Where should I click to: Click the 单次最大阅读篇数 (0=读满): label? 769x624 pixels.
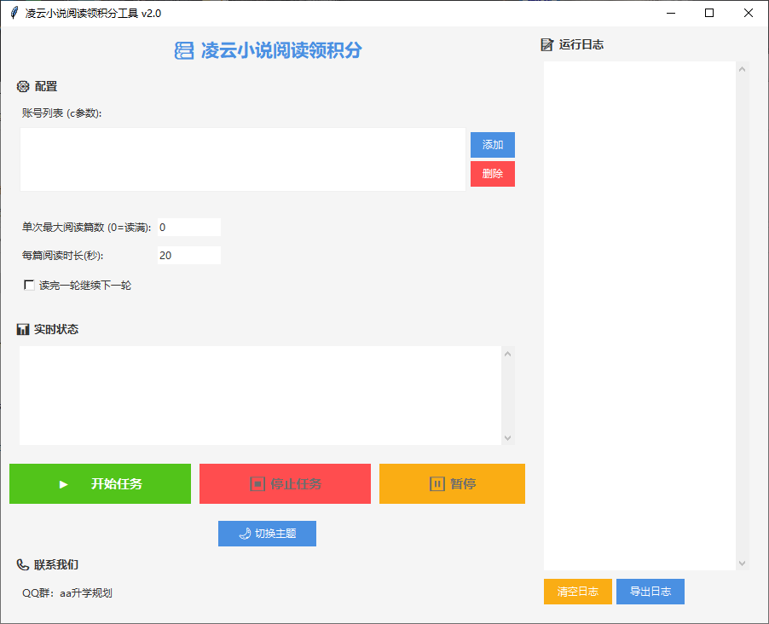86,227
